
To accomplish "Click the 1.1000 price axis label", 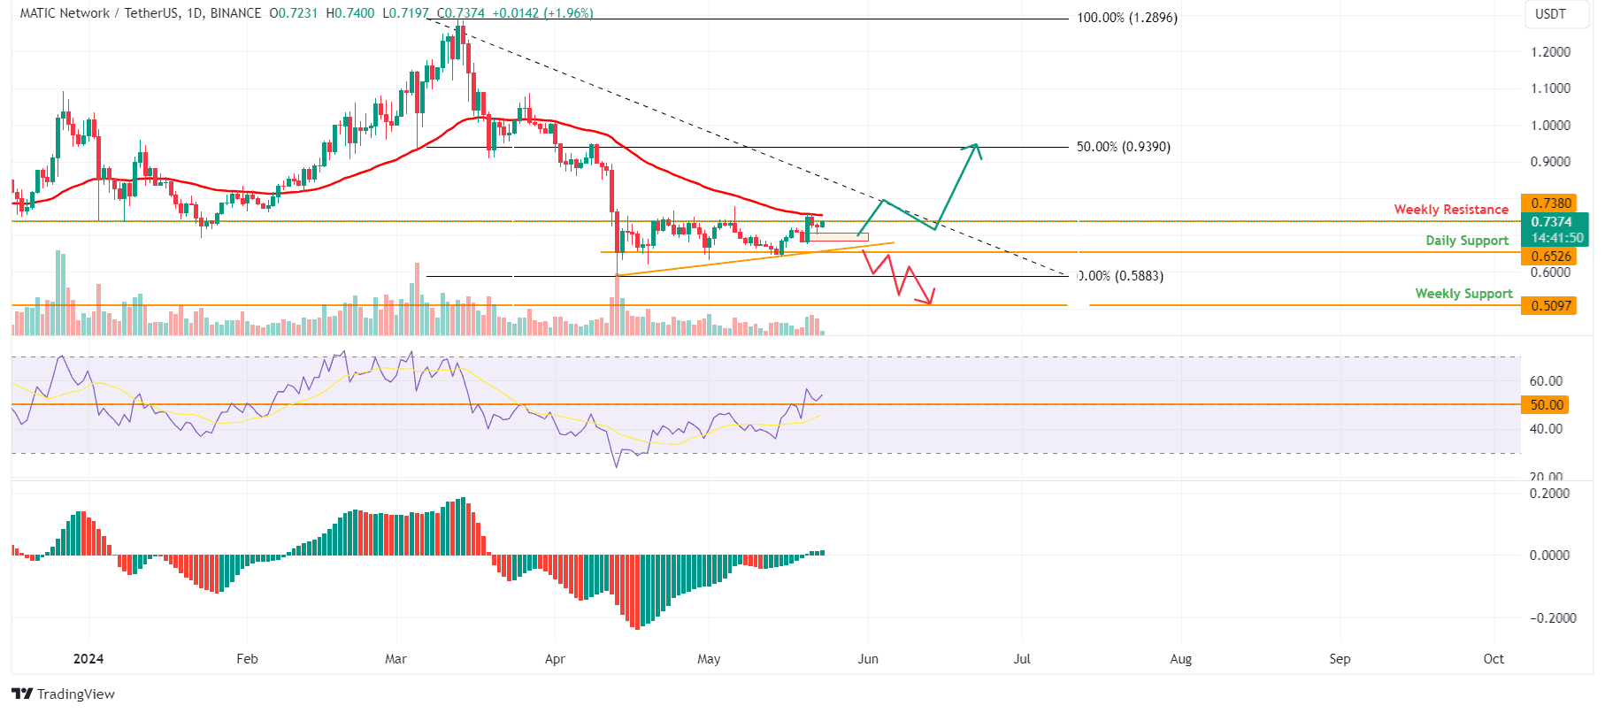I will tap(1550, 88).
